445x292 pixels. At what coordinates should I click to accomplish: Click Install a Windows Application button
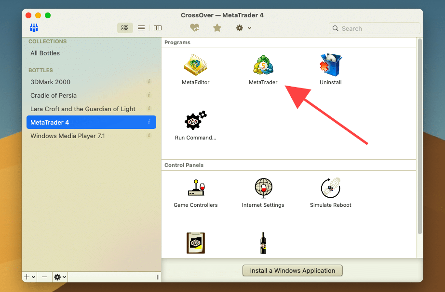[x=292, y=270]
